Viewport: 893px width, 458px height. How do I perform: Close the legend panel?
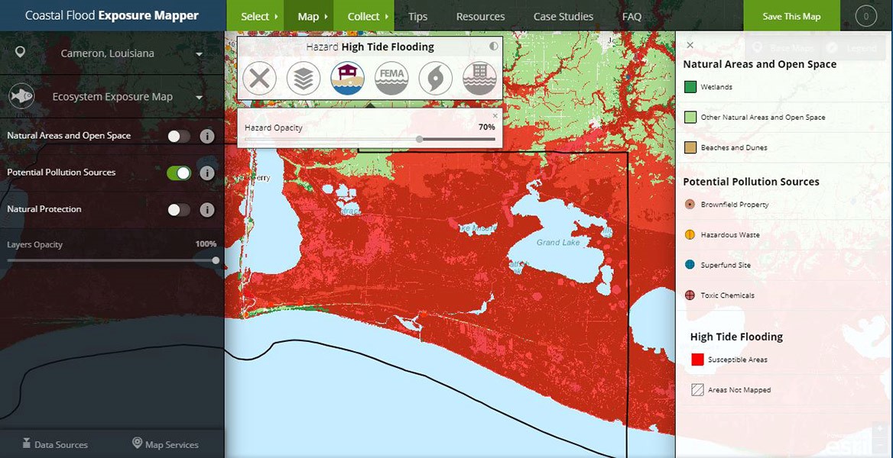[x=690, y=46]
